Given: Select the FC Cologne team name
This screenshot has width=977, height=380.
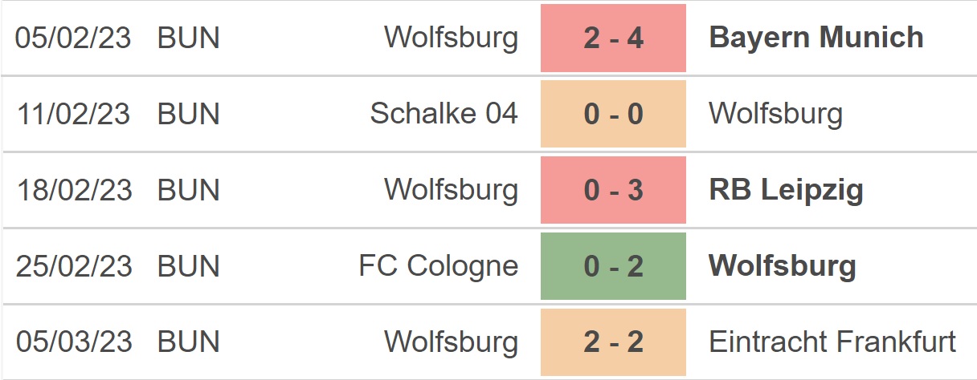Looking at the screenshot, I should click(438, 266).
